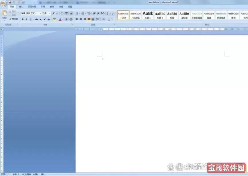Click the Paste clipboard icon

5,13
